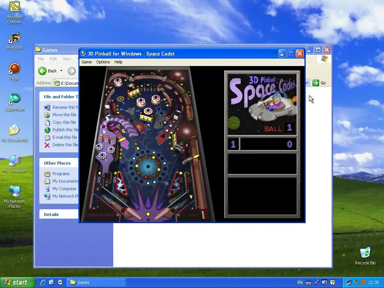The height and width of the screenshot is (288, 384).
Task: Click the clock showing 22:35
Action: (373, 283)
